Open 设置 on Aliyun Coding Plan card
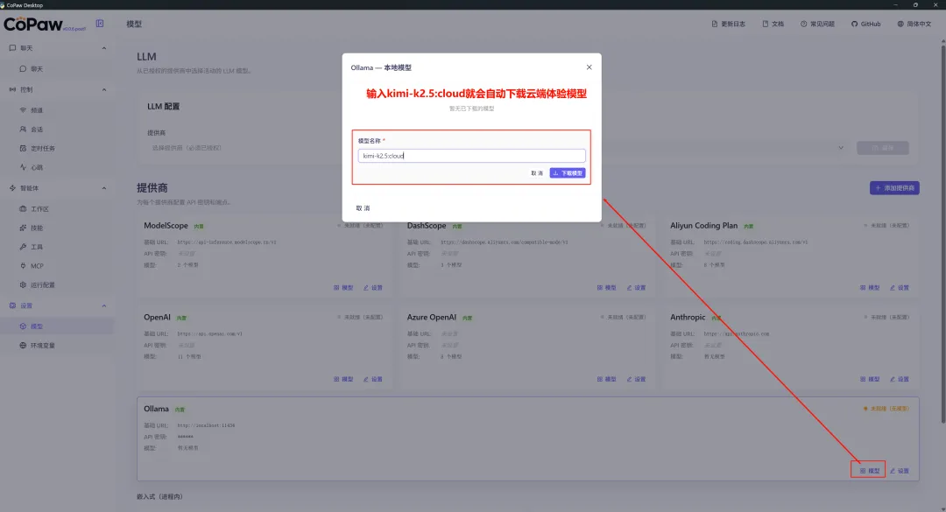 pos(899,288)
